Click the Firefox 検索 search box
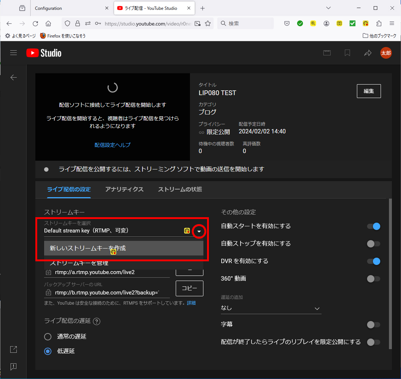401x379 pixels. pyautogui.click(x=245, y=24)
